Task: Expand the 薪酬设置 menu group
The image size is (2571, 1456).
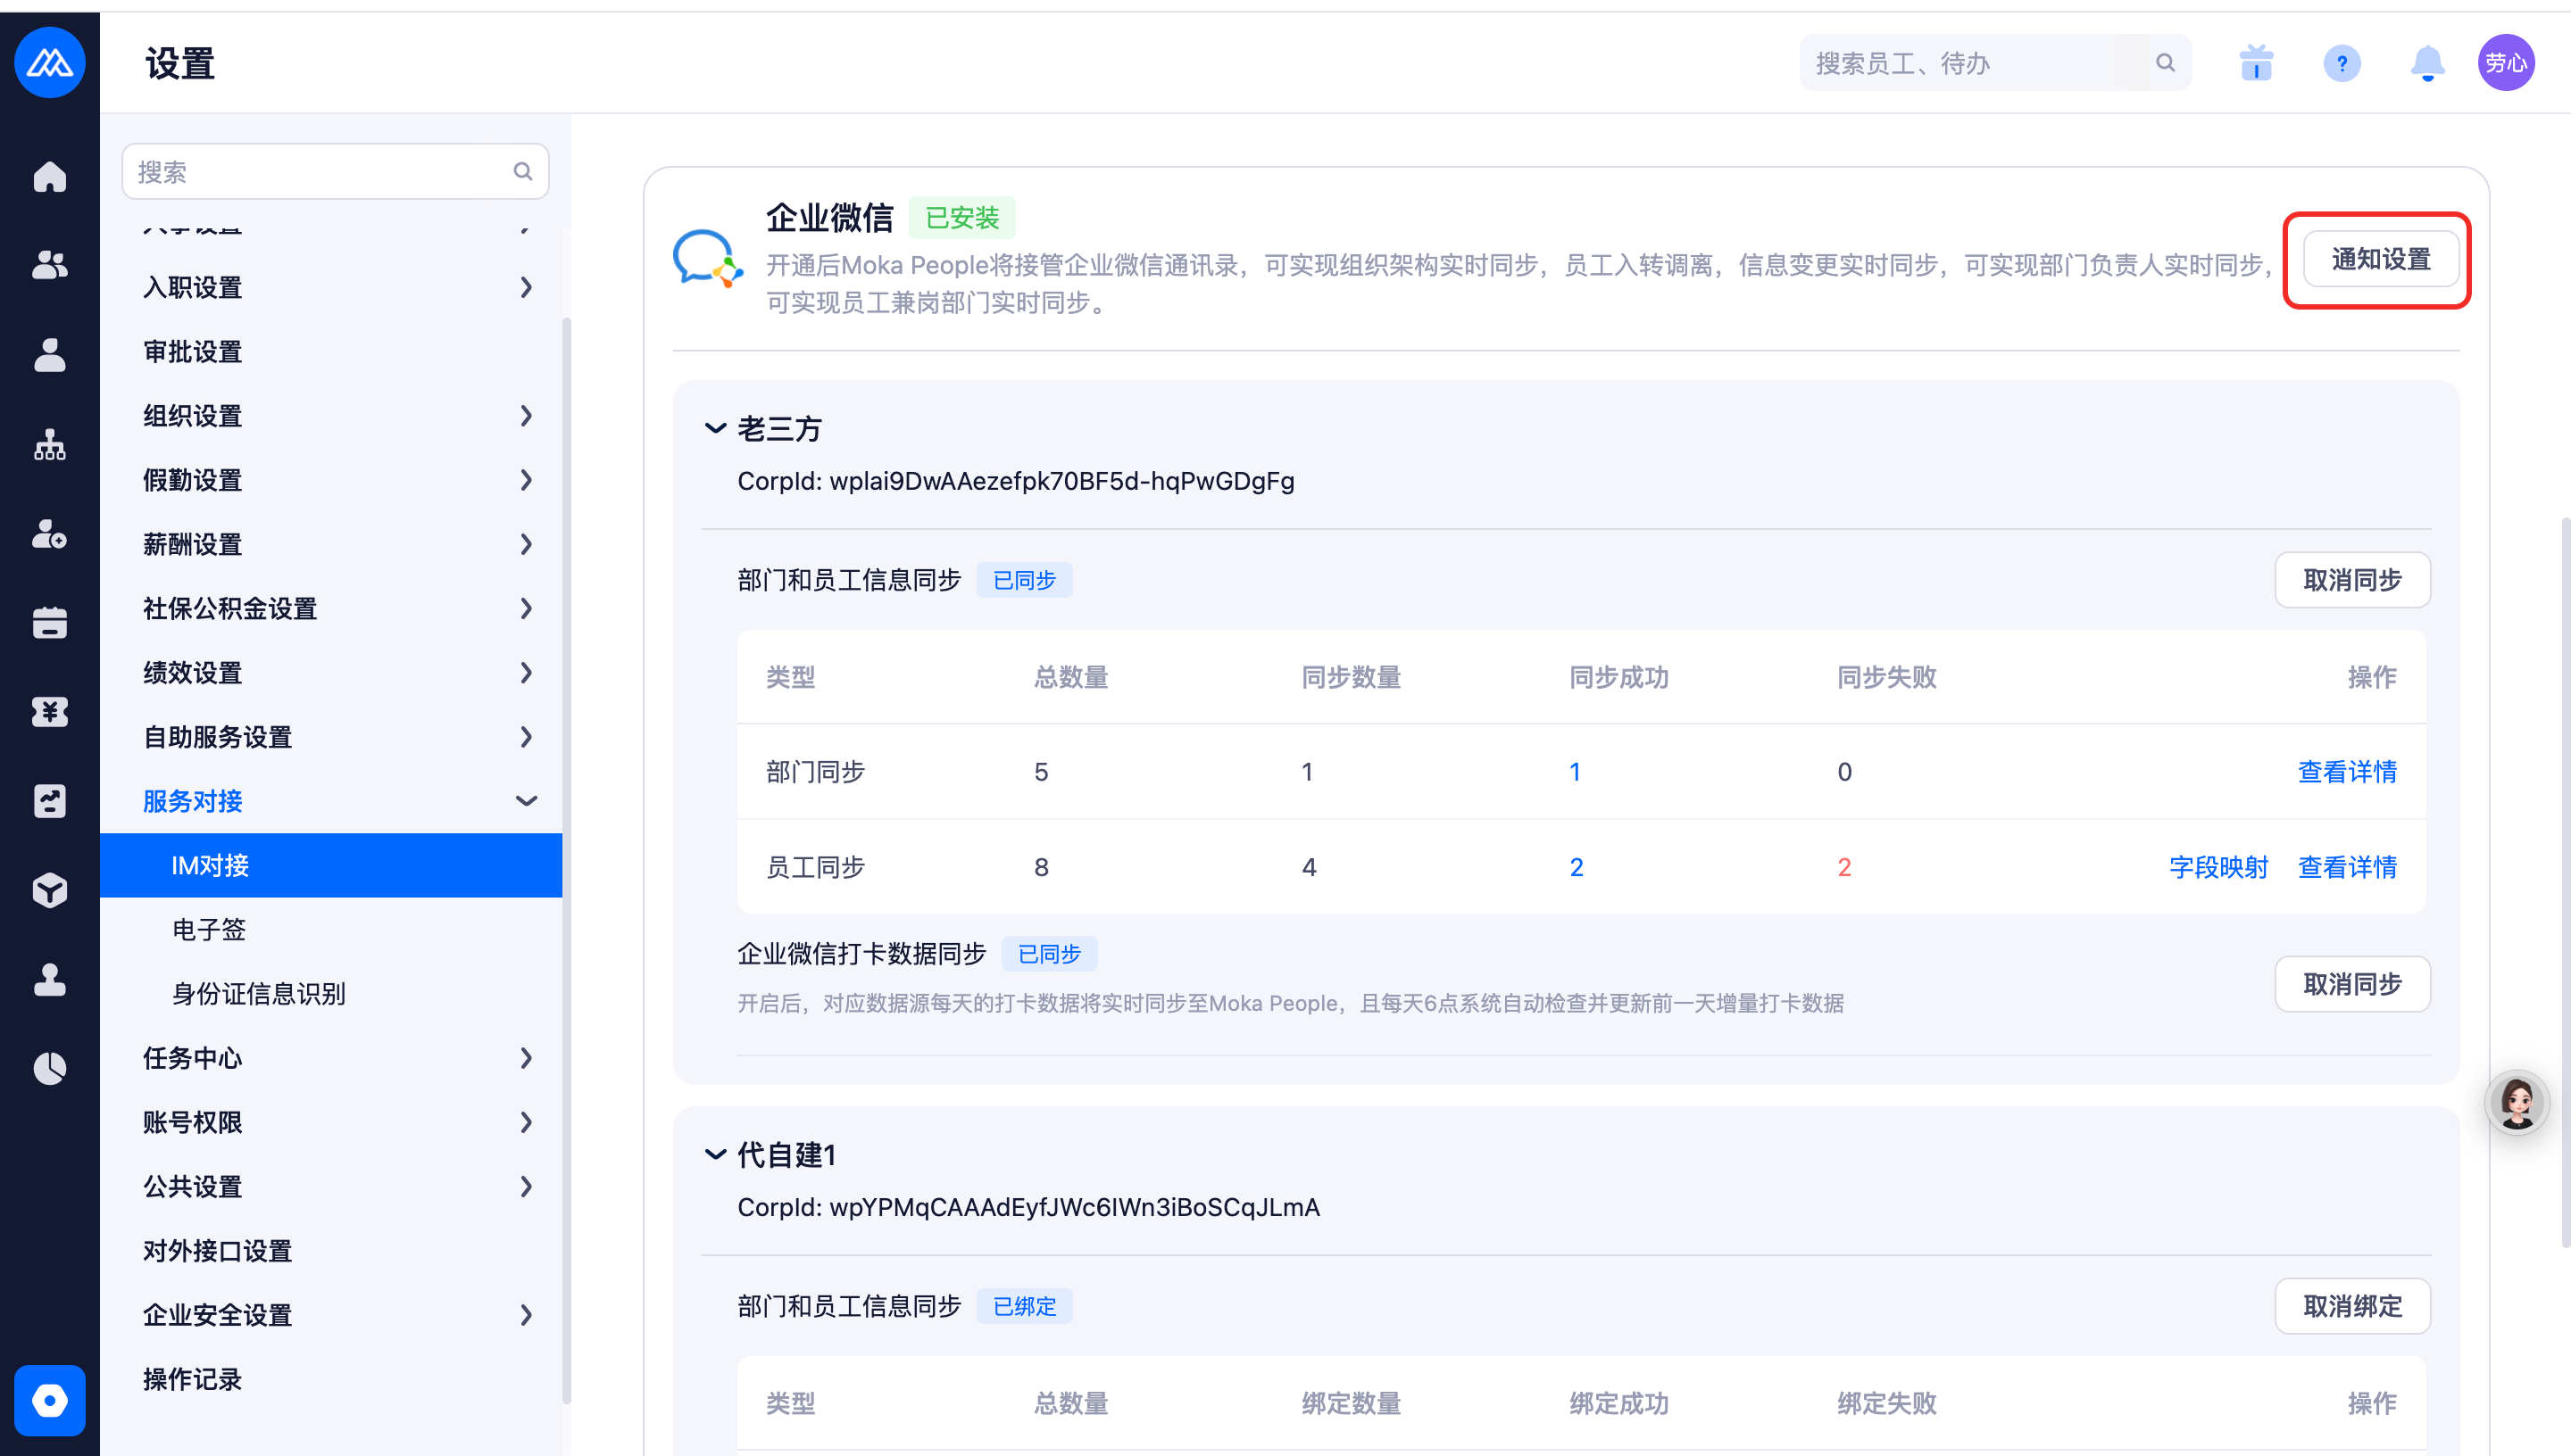Action: [526, 544]
